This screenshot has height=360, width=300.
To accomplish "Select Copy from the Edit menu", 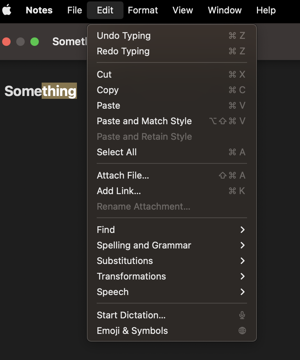I will pos(108,90).
